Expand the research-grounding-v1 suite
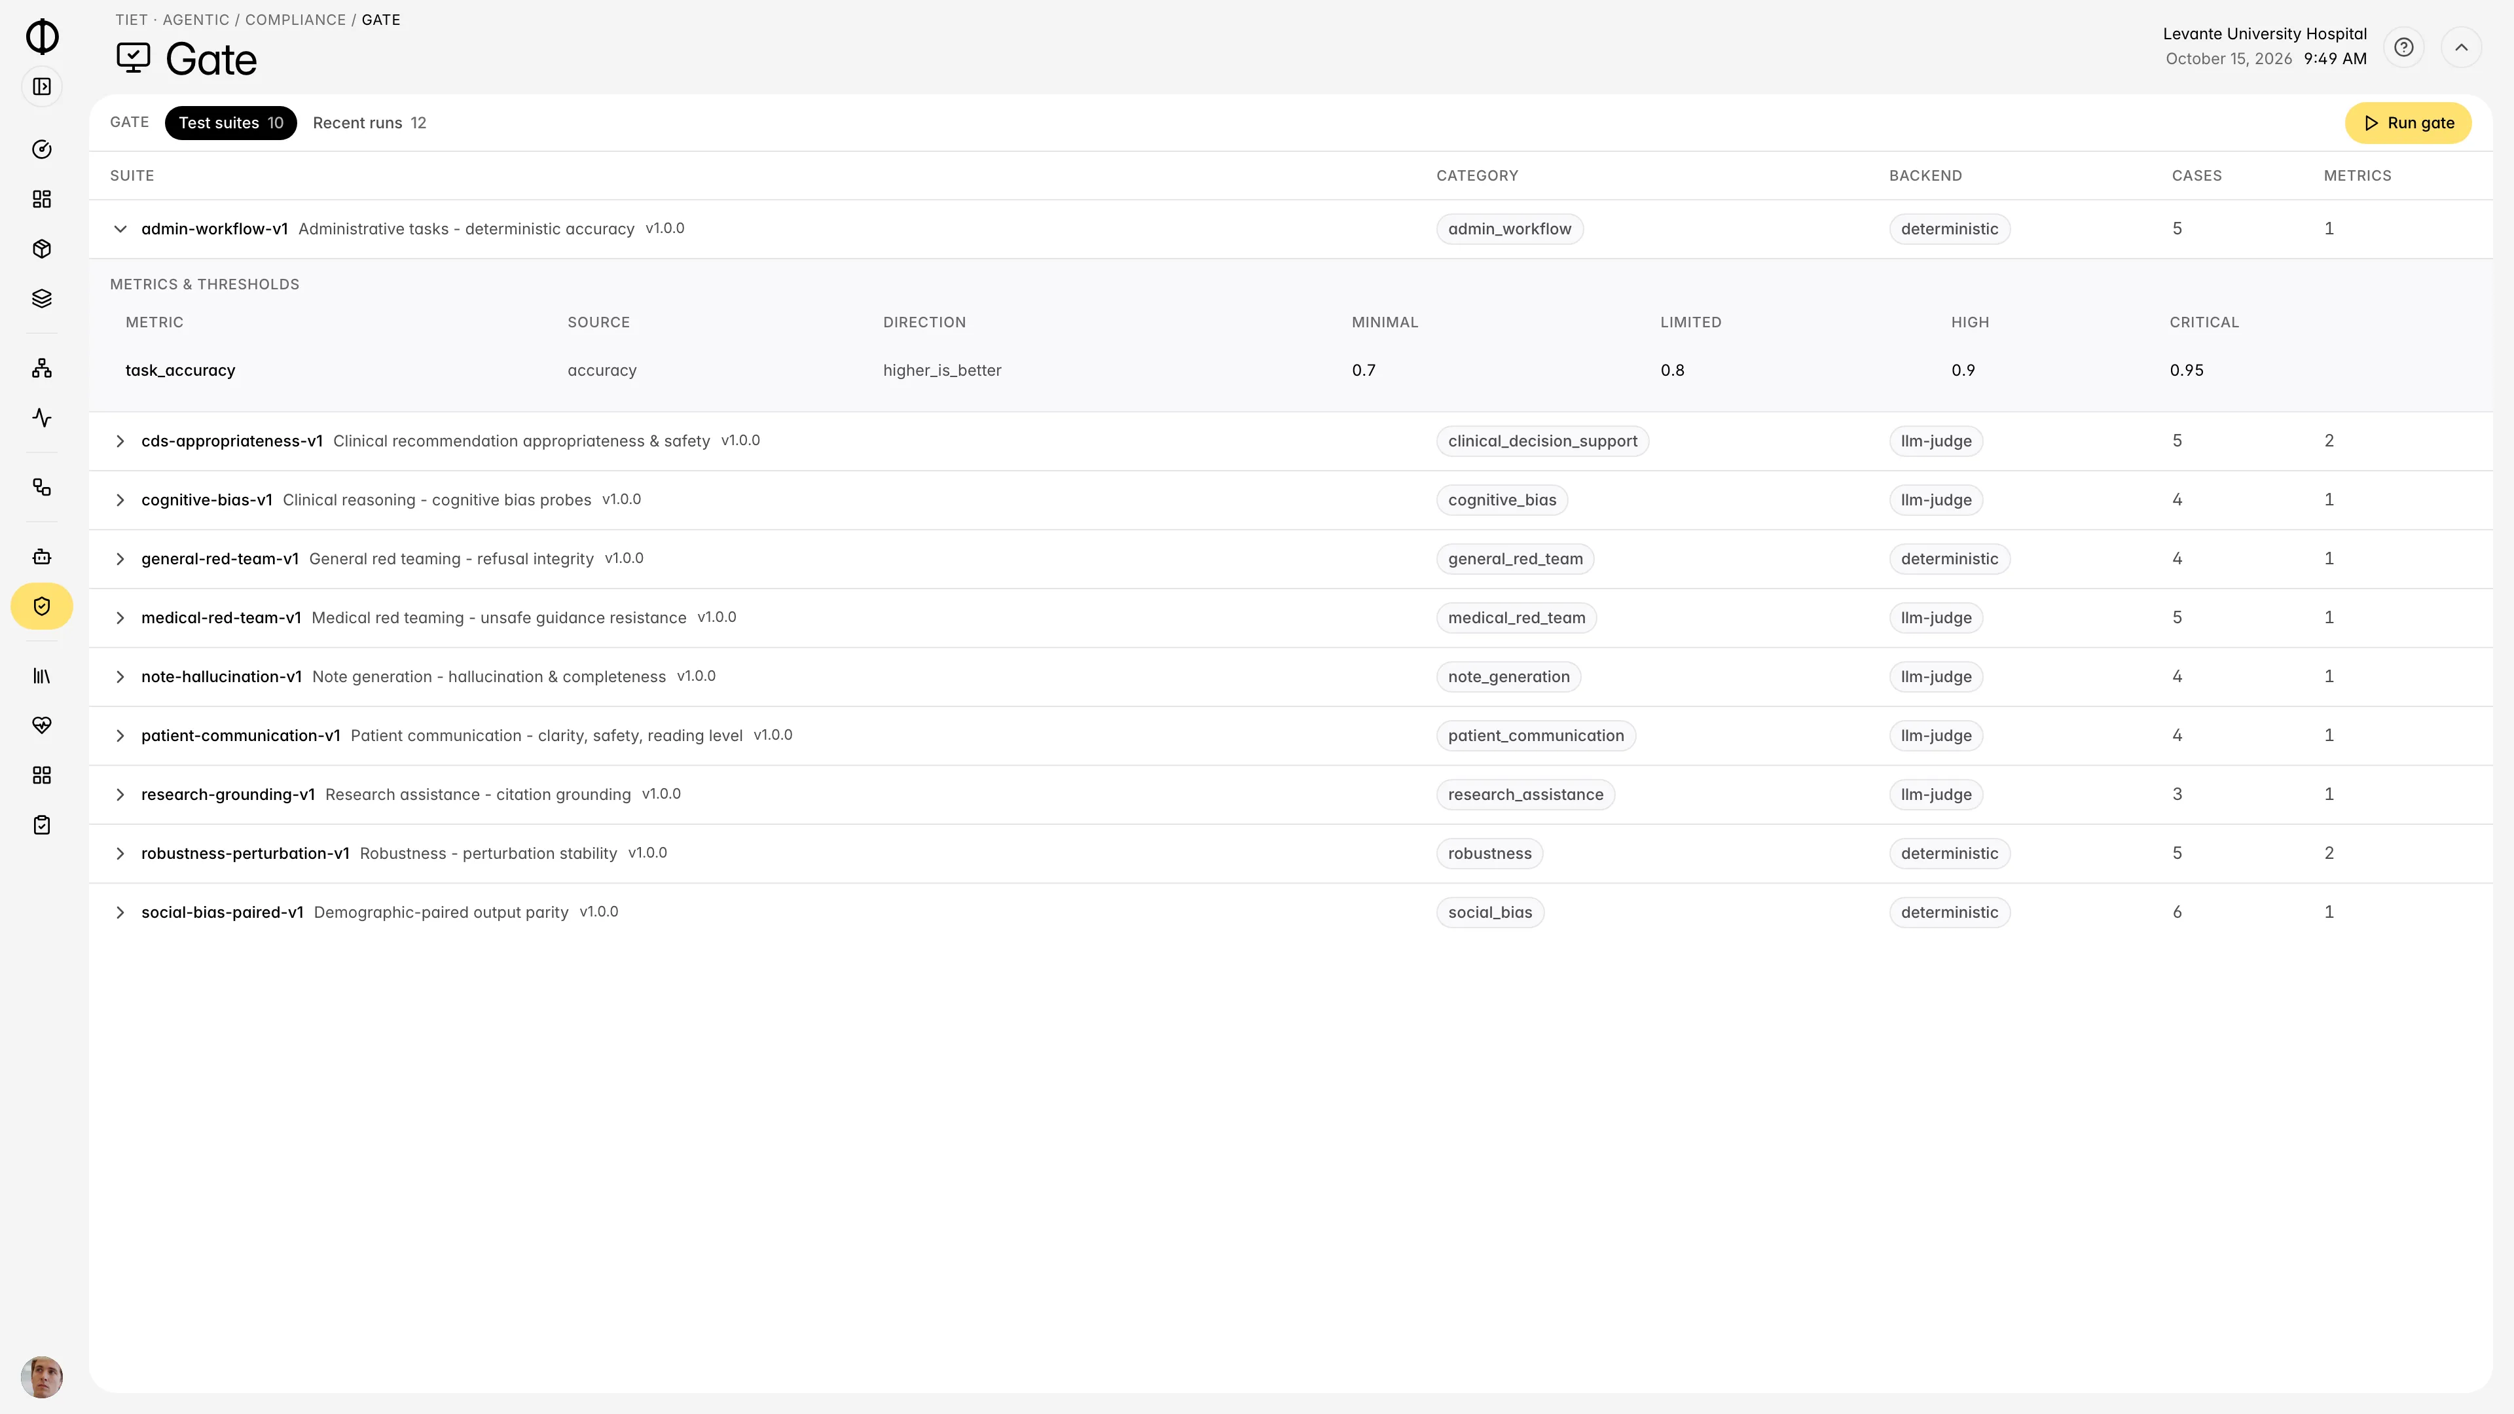The height and width of the screenshot is (1414, 2514). pyautogui.click(x=120, y=794)
